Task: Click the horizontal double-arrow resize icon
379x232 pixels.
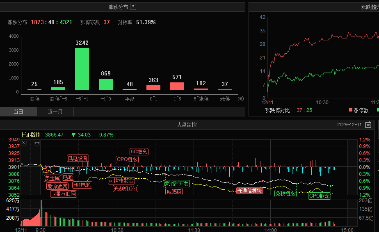Action: [37, 143]
